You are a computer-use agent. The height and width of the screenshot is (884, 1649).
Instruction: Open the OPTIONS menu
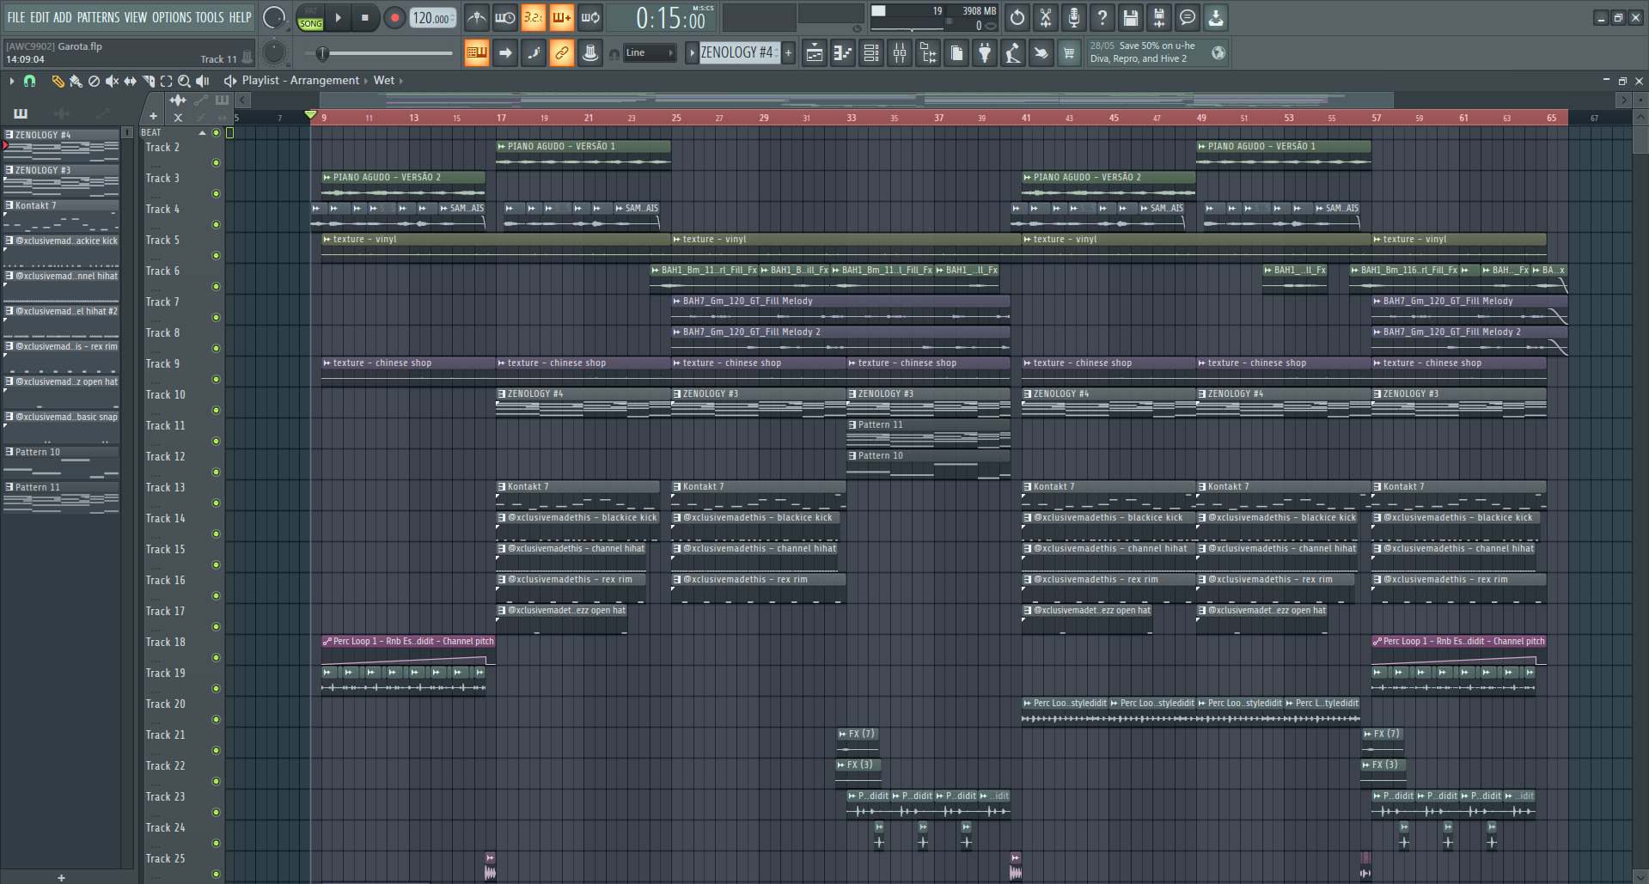pos(172,17)
